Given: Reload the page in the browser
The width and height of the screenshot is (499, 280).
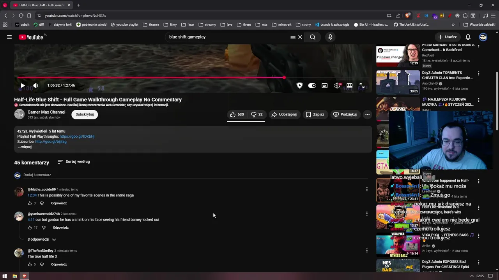Looking at the screenshot, I should point(21,16).
